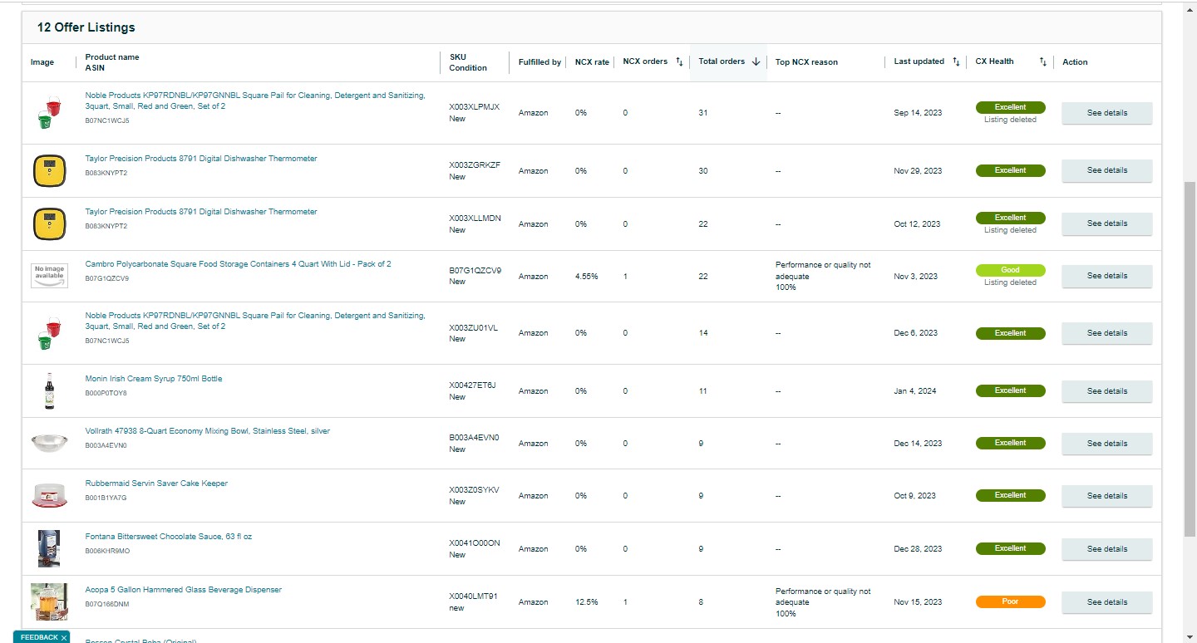
Task: Open Taylor Dishwasher Thermometer link in row X003XLLMDN
Action: click(x=201, y=212)
